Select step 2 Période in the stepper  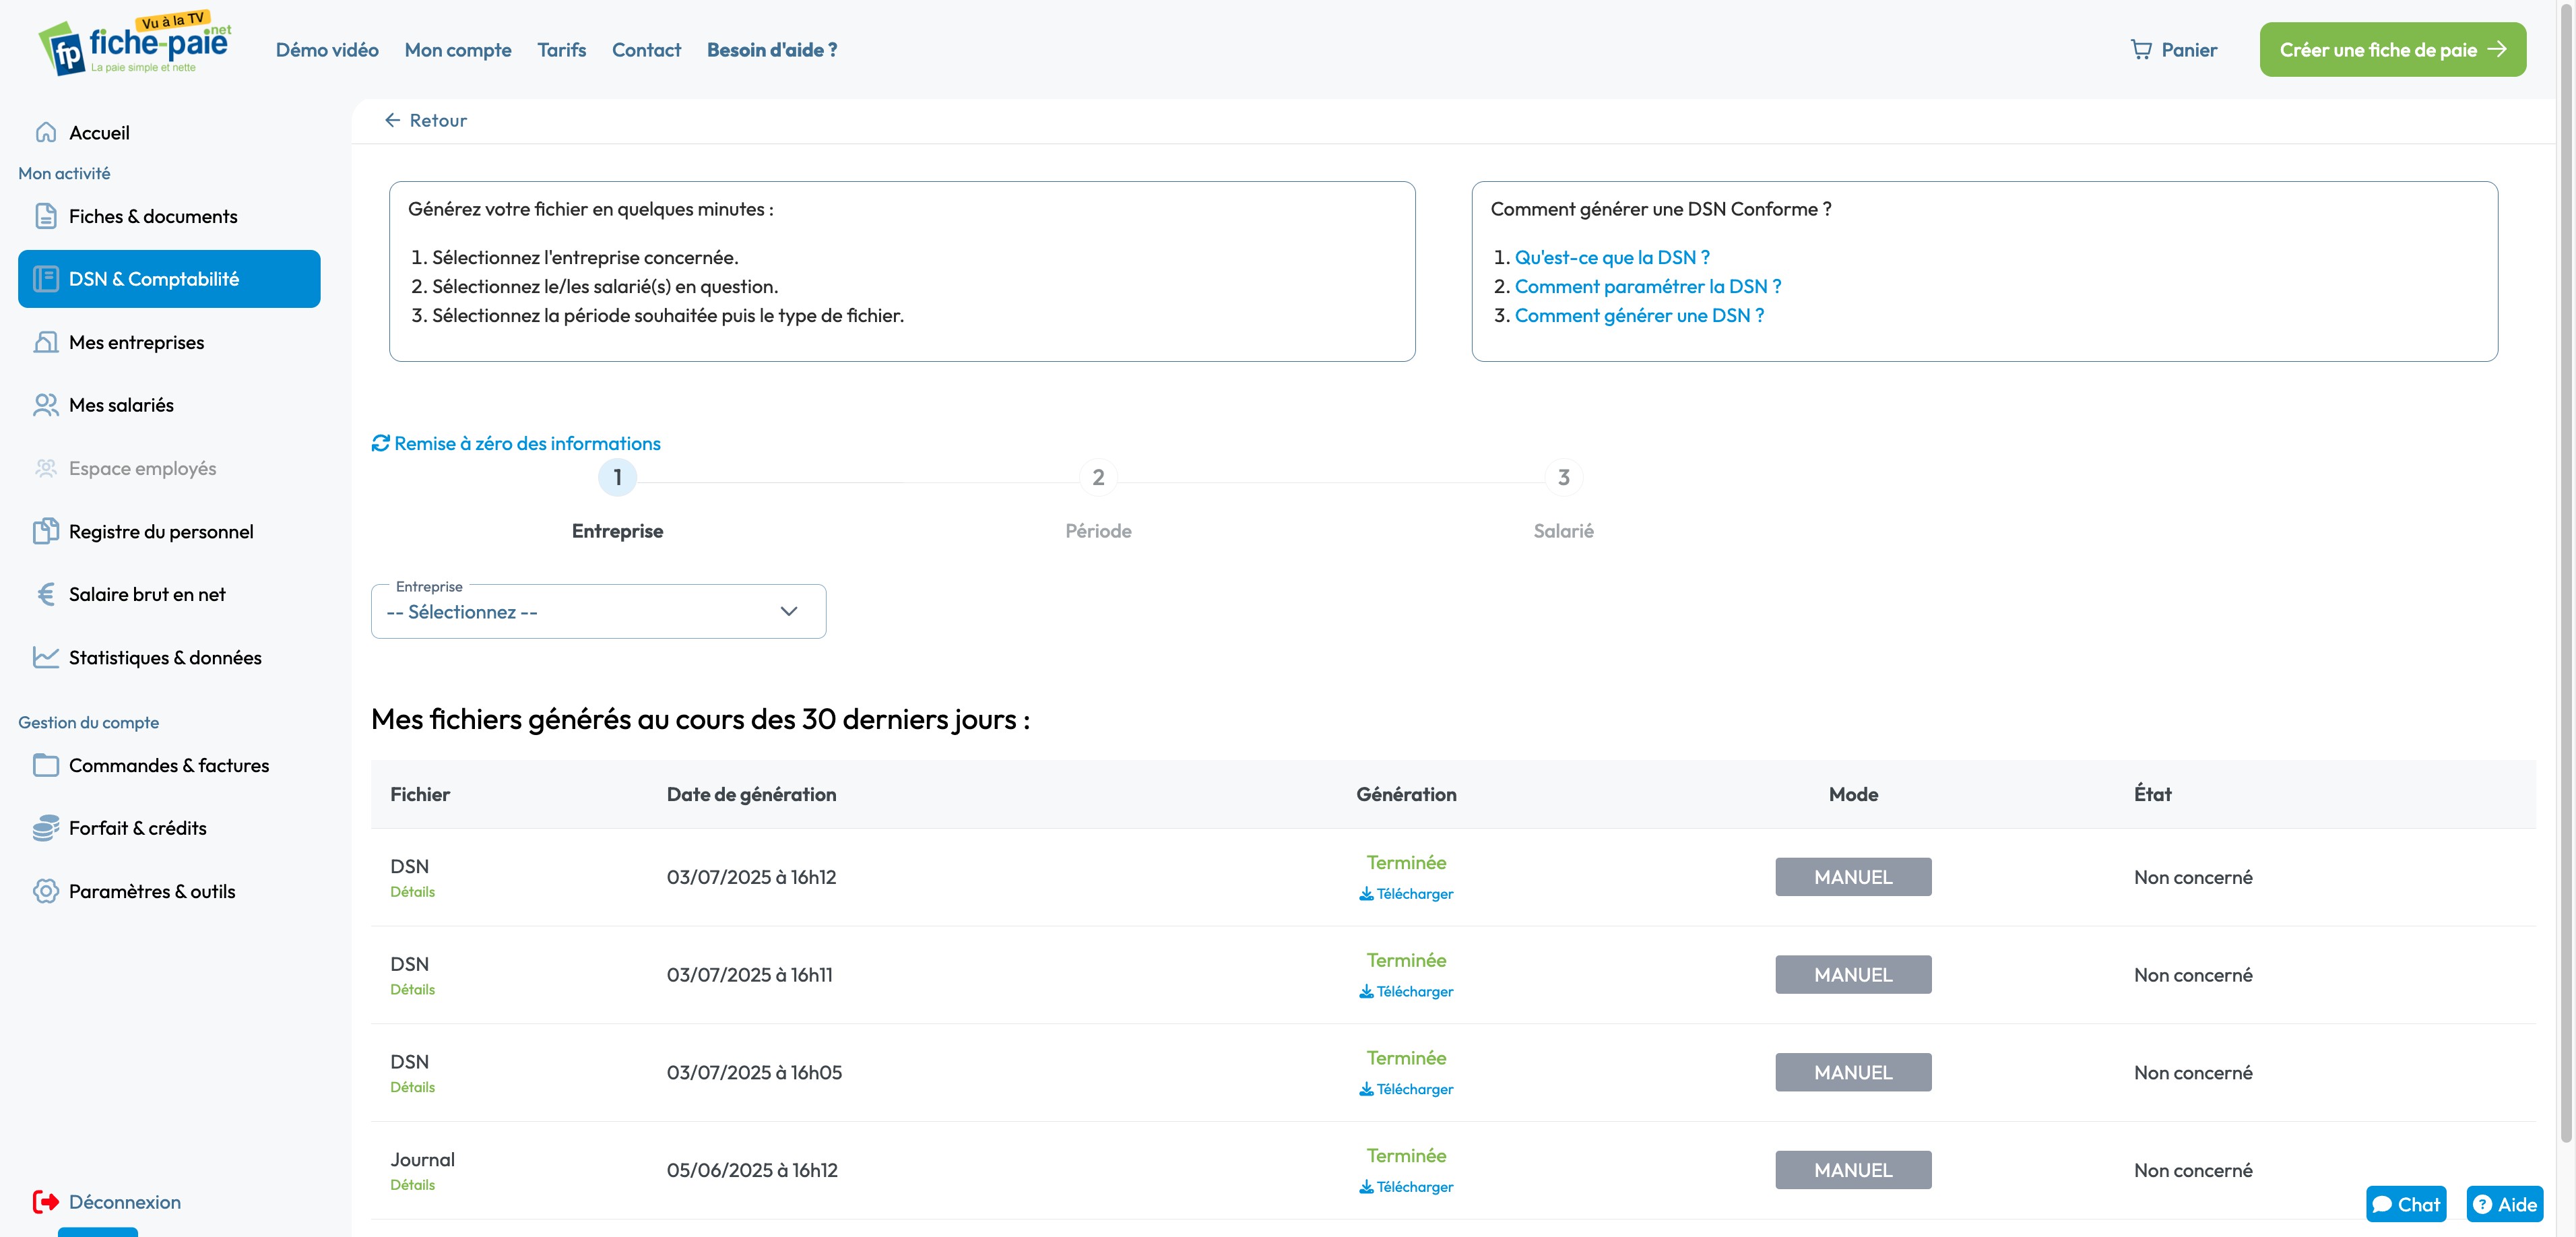1098,478
